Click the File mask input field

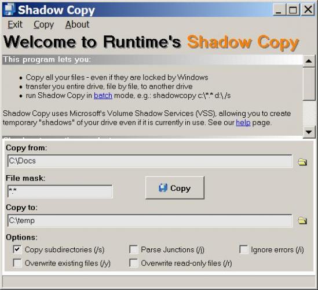60,191
